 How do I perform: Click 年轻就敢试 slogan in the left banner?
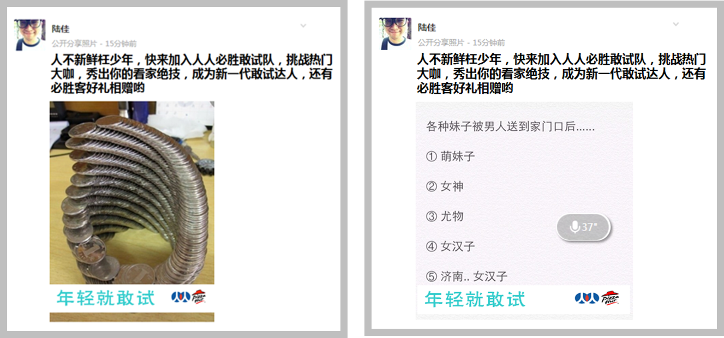click(x=106, y=298)
